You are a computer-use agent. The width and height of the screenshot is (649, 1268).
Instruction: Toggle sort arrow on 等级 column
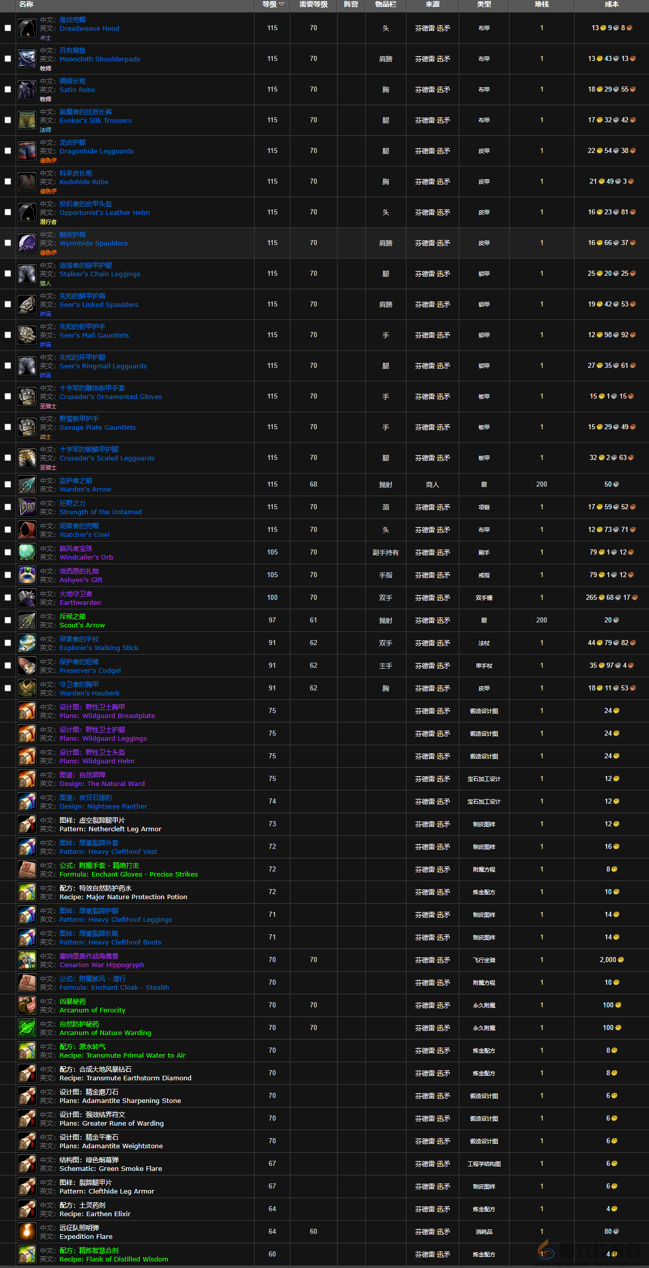click(x=281, y=5)
